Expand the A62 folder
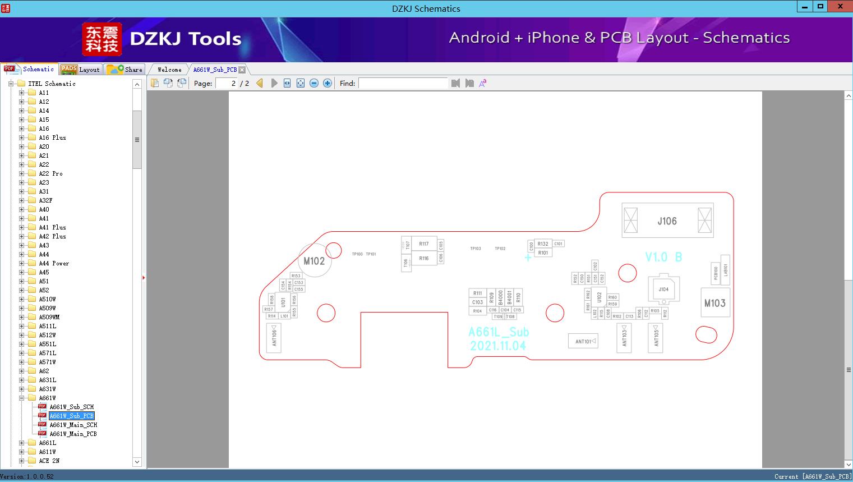 [22, 371]
